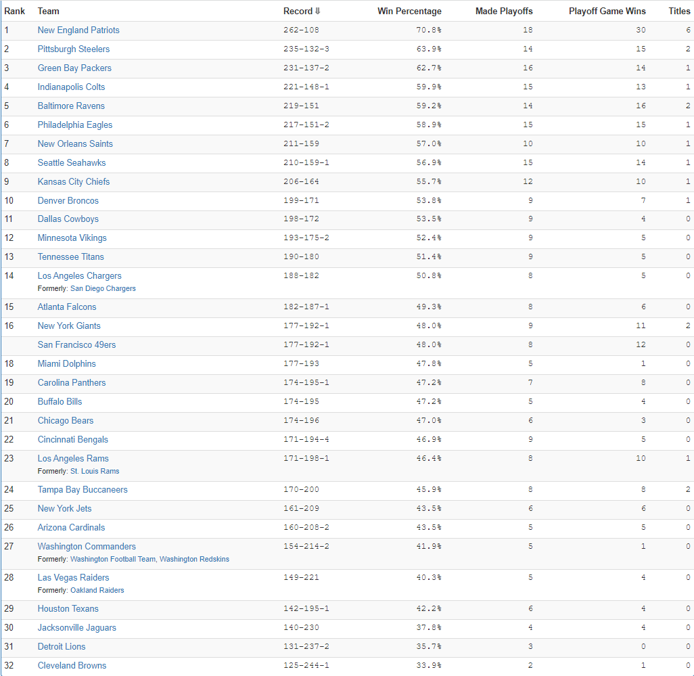Screen dimensions: 694x676
Task: Open the Baltimore Ravens link
Action: 71,106
